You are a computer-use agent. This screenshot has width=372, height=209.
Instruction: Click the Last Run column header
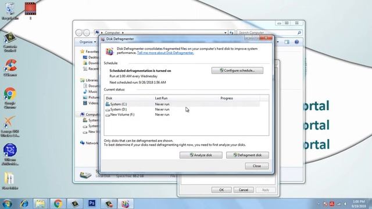[x=187, y=98]
